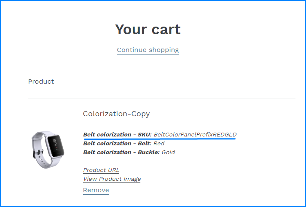Image resolution: width=306 pixels, height=207 pixels.
Task: Click the Belt colorization - Belt label
Action: [x=117, y=143]
